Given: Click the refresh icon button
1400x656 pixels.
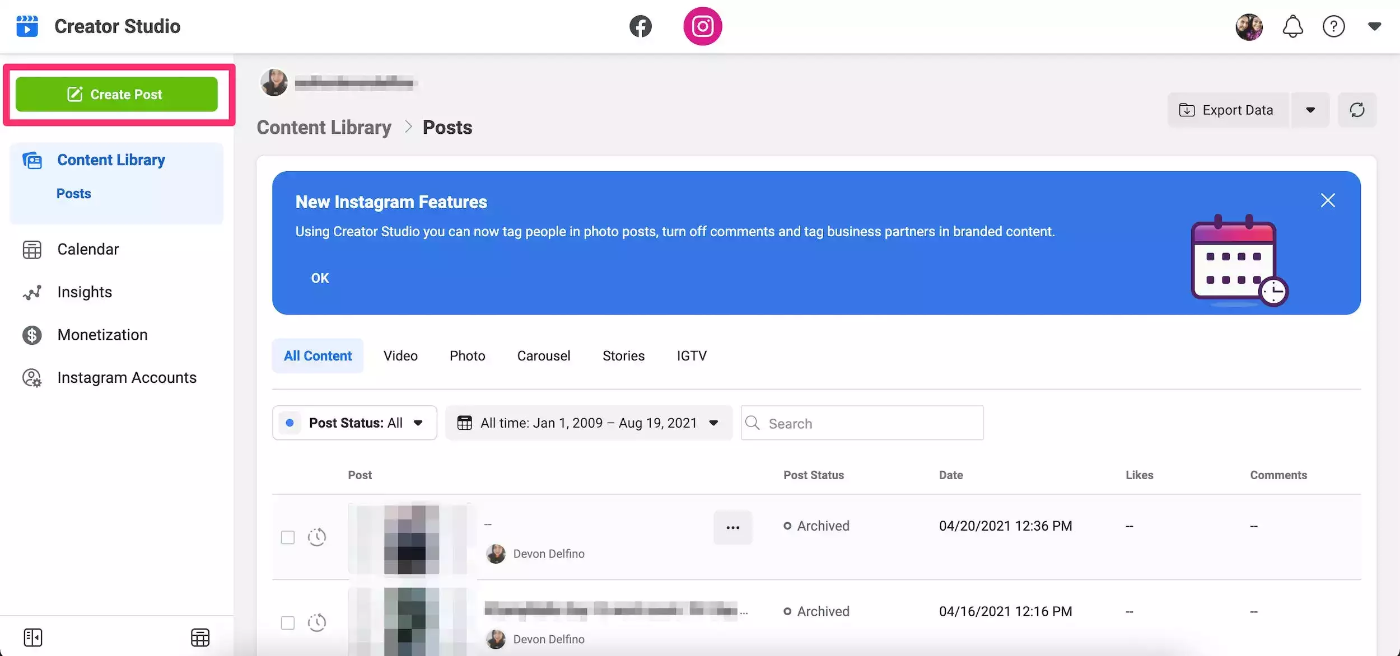Looking at the screenshot, I should pos(1356,110).
